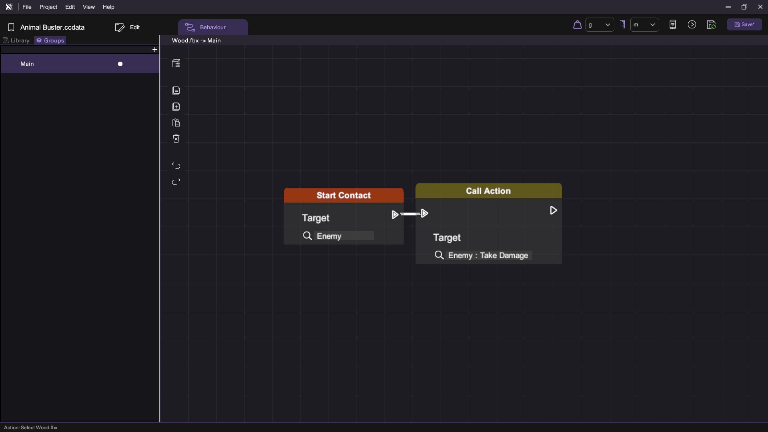
Task: Click the node panel icon at top of canvas toolbar
Action: (x=176, y=64)
